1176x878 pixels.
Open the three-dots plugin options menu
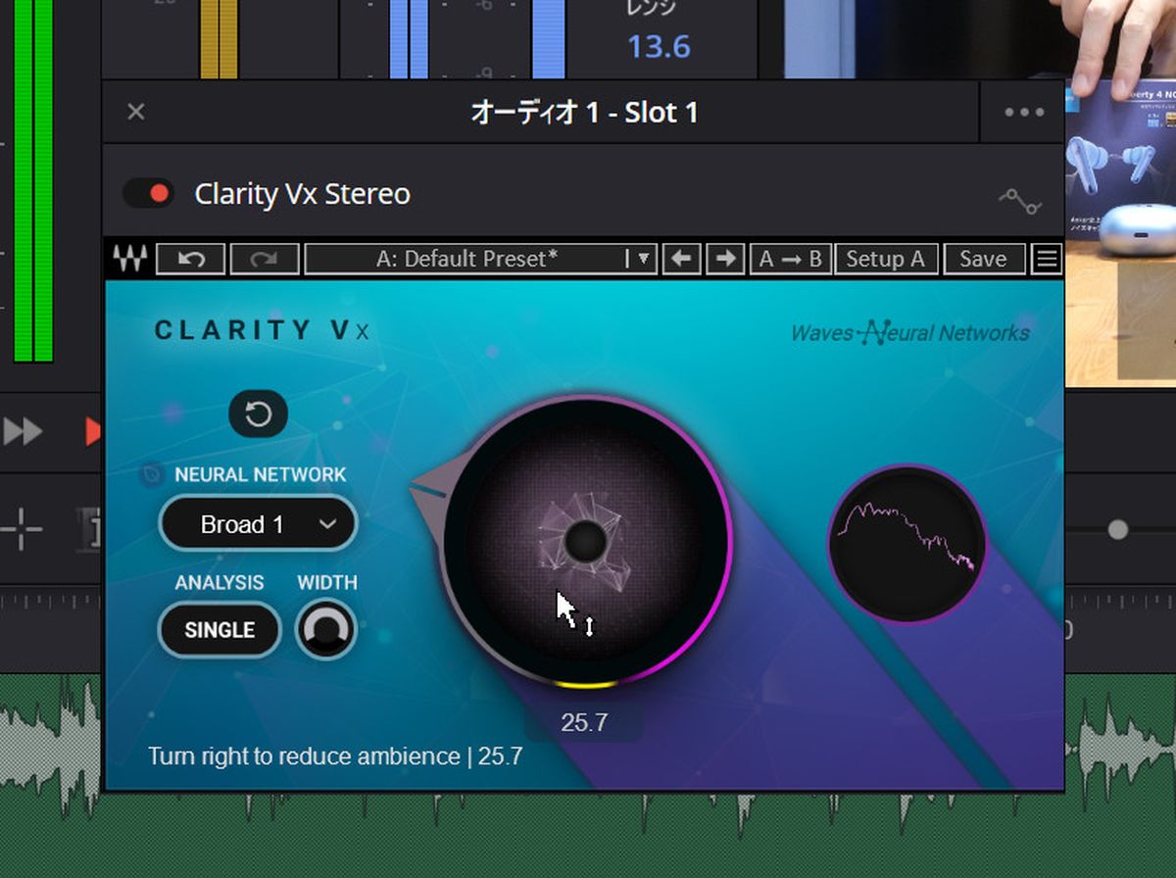click(1024, 112)
